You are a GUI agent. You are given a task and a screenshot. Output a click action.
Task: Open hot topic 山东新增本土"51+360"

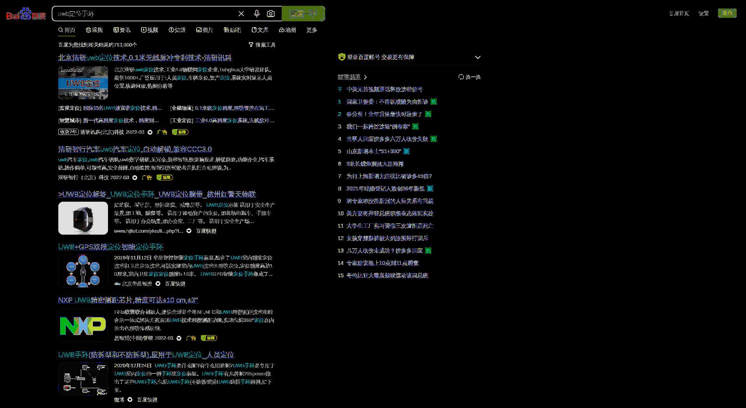(374, 152)
